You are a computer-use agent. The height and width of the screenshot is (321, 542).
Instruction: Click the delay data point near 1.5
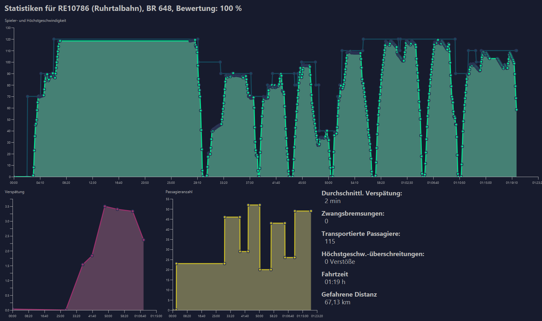pos(83,264)
